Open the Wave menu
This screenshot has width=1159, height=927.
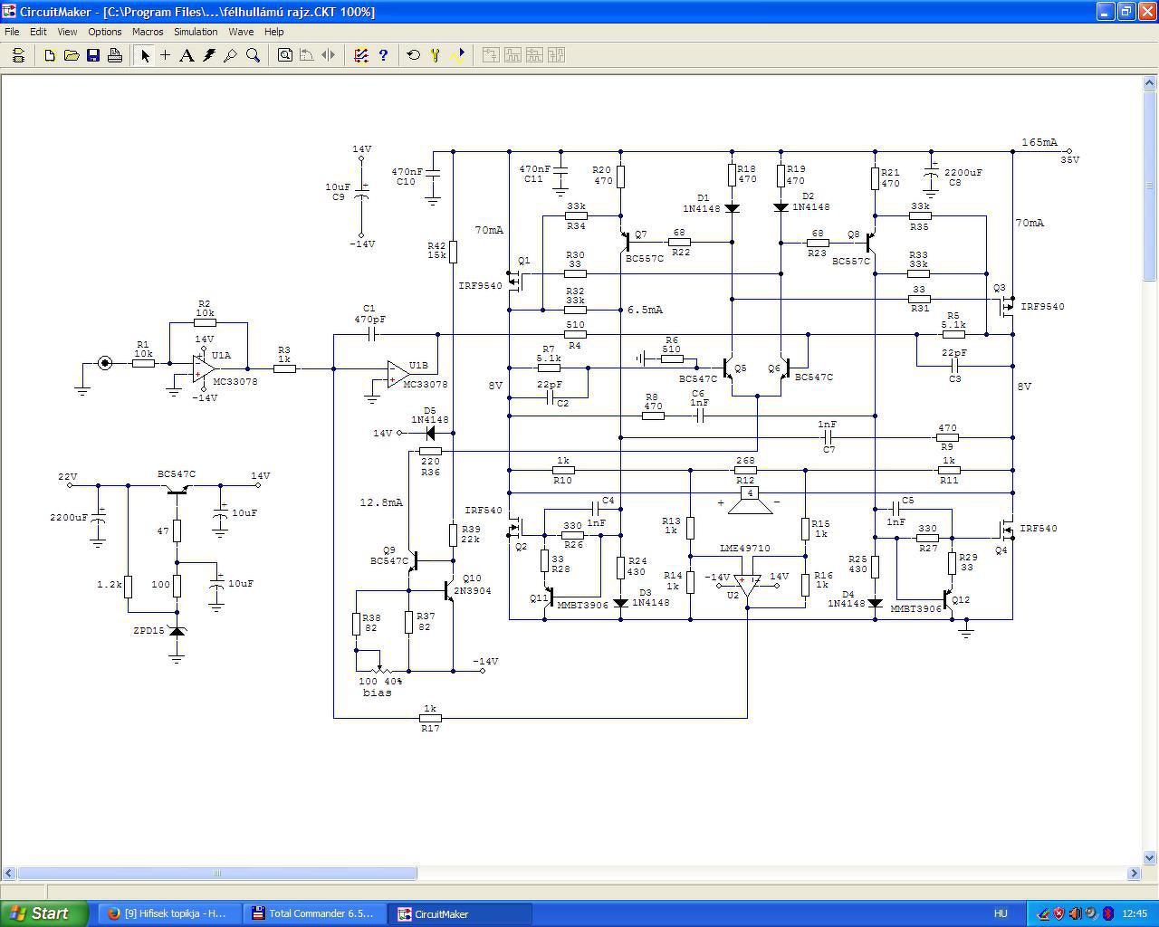point(241,32)
